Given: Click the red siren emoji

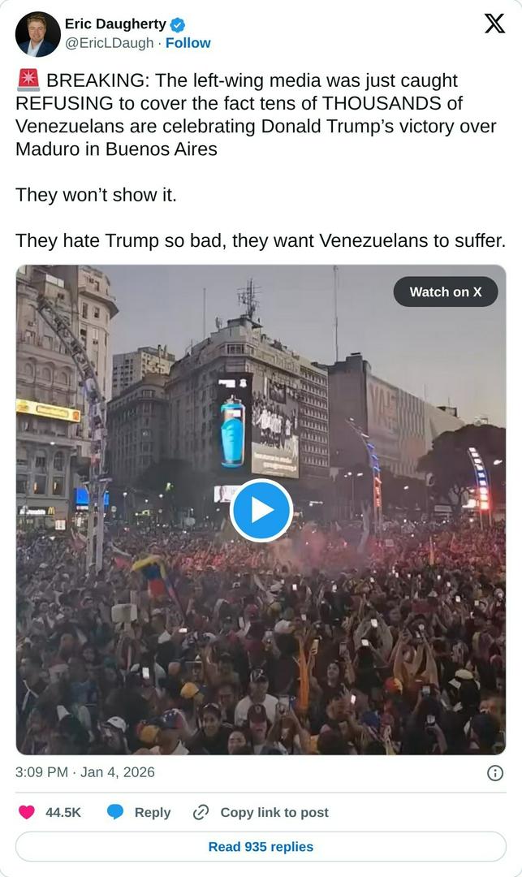Looking at the screenshot, I should (x=28, y=80).
